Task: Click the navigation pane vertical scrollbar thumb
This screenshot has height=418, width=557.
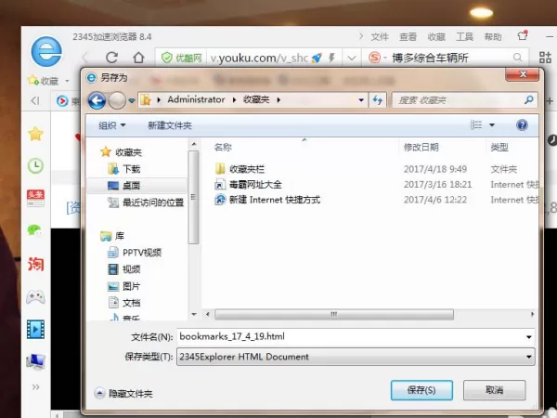Action: pyautogui.click(x=194, y=197)
